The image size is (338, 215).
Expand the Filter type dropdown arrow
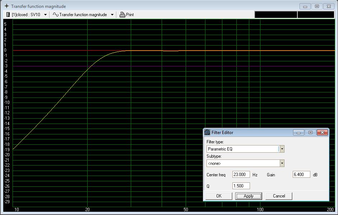click(282, 149)
